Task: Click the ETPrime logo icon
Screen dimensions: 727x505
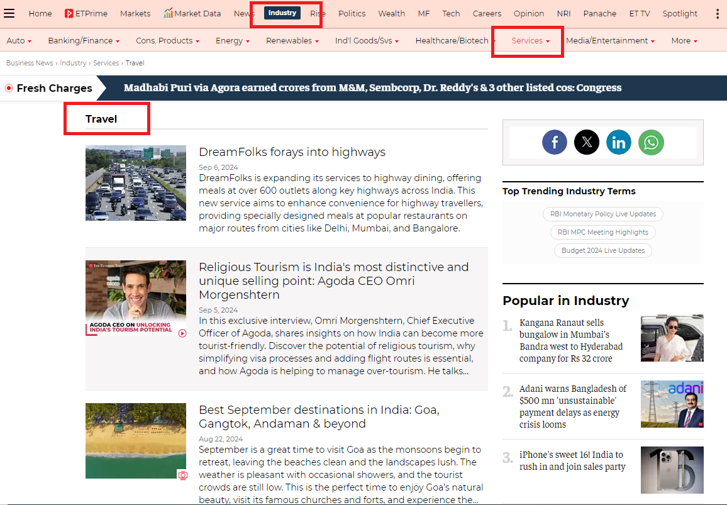Action: pos(69,13)
